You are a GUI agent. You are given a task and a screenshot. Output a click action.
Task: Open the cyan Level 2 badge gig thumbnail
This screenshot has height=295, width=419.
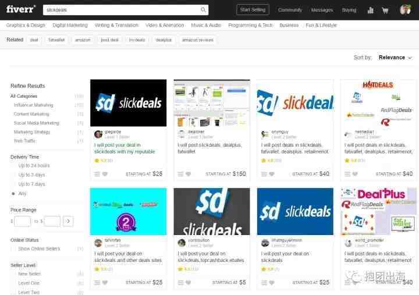point(128,211)
